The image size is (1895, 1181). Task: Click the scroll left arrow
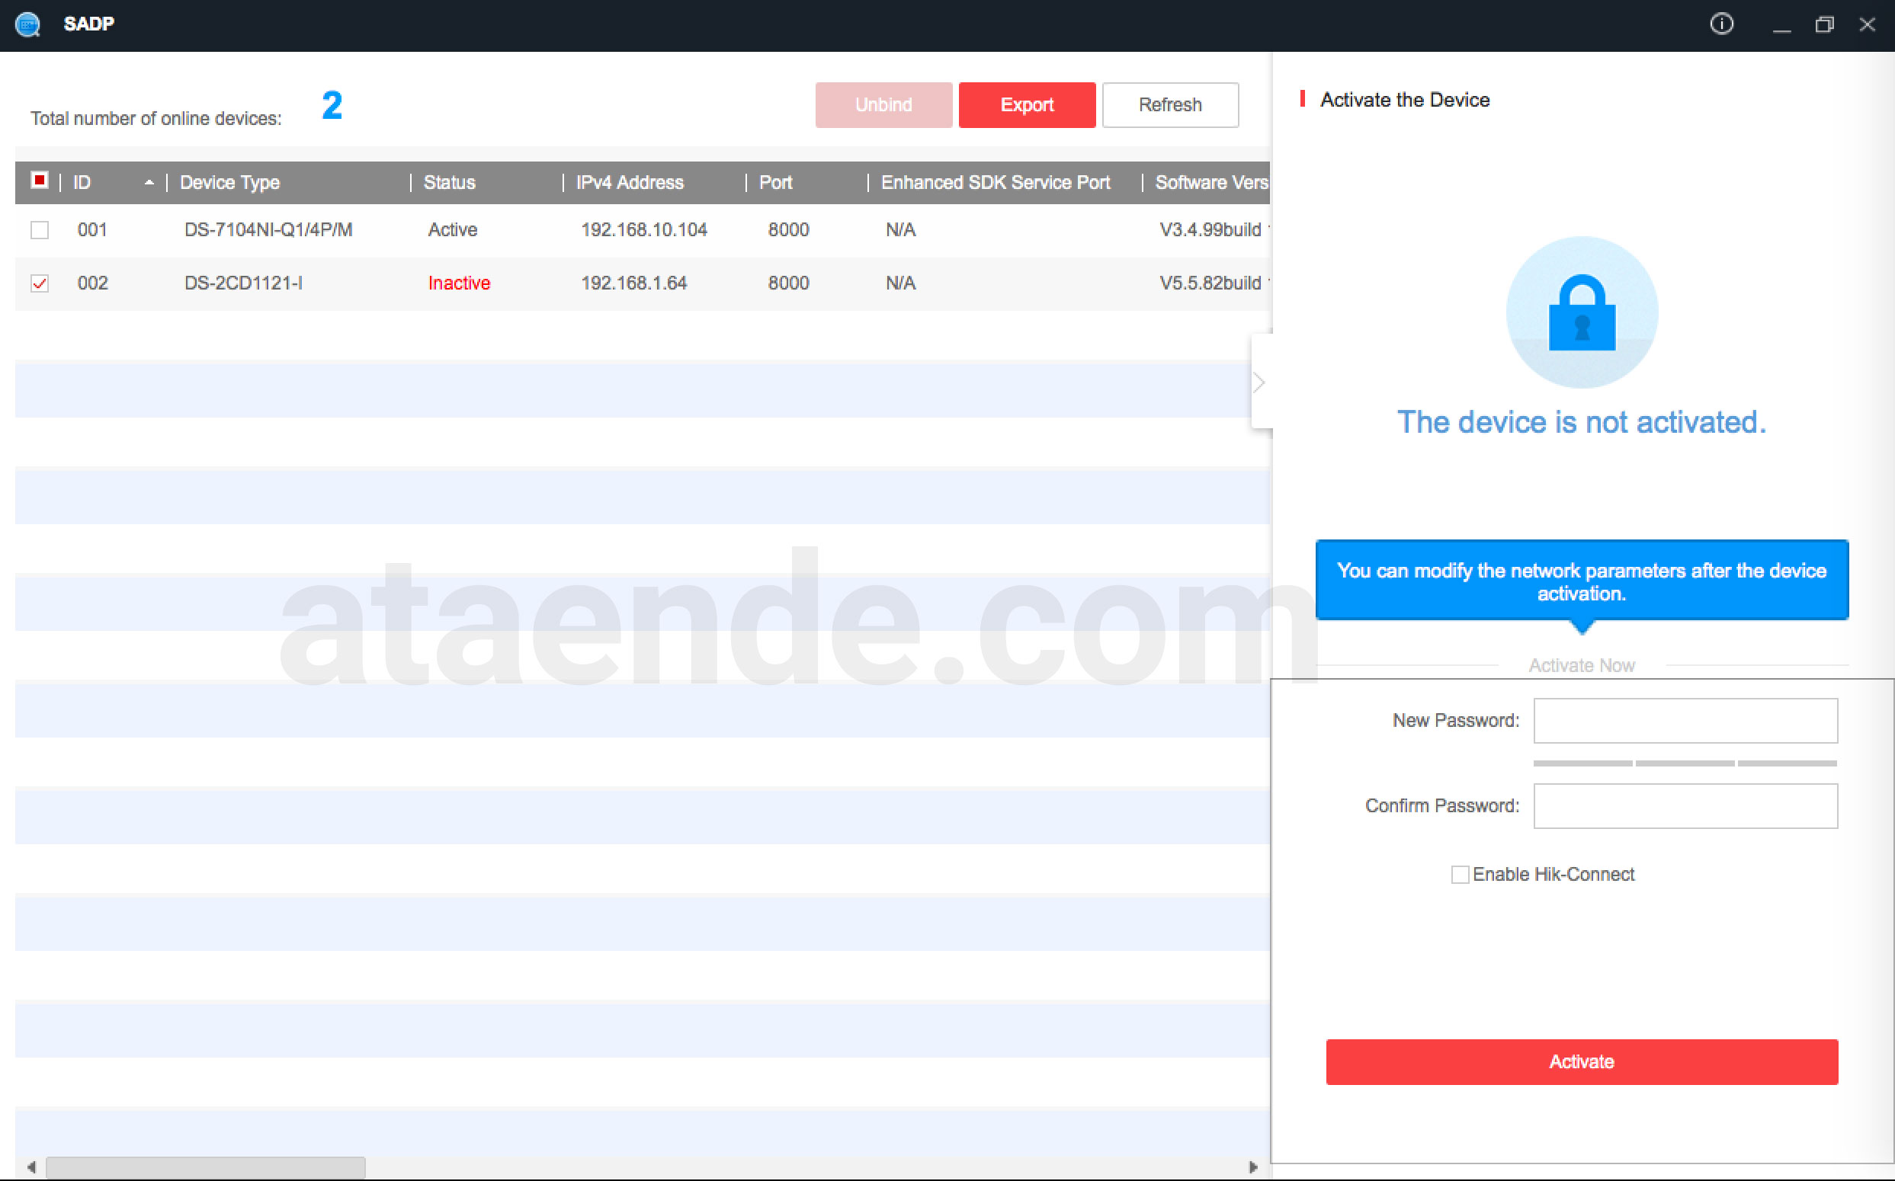coord(31,1167)
